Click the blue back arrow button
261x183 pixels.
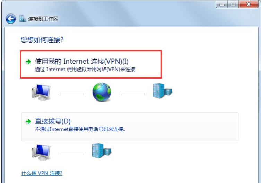(x=11, y=19)
